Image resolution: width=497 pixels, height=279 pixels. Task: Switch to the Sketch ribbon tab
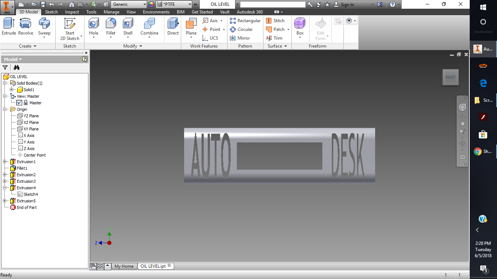tap(51, 12)
